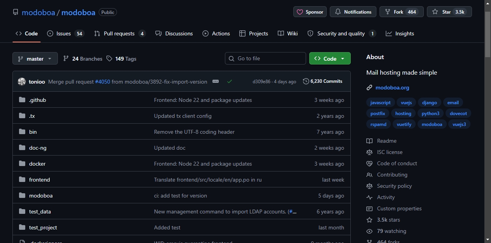Screen dimensions: 491x243
Task: Click the repository icon beside modoboa
Action: coord(16,12)
